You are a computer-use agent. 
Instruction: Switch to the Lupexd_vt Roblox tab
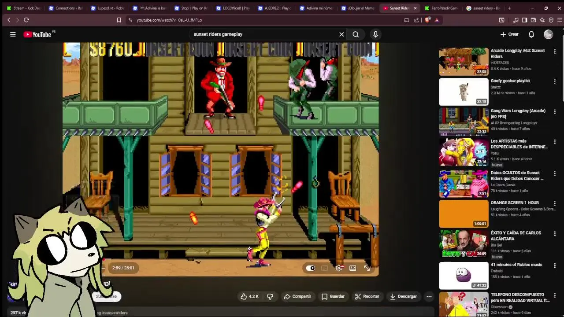(107, 8)
